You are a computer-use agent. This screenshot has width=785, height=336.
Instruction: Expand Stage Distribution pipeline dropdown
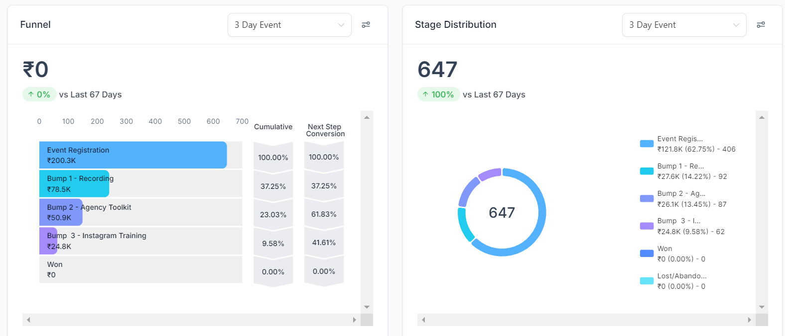click(x=683, y=25)
